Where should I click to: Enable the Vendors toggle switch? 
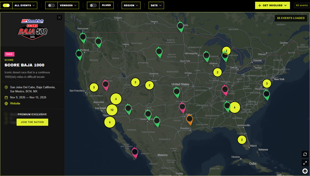pos(51,5)
